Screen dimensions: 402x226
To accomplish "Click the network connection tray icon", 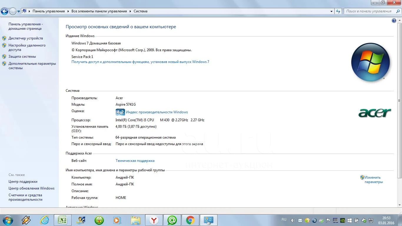I will coord(371,220).
